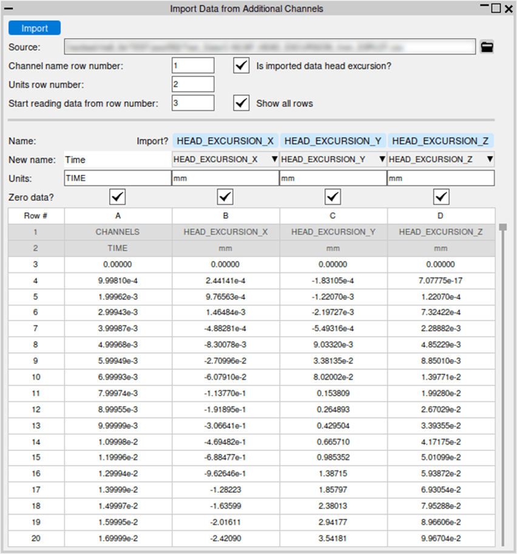Click the Source file path field
517x554 pixels.
point(270,47)
